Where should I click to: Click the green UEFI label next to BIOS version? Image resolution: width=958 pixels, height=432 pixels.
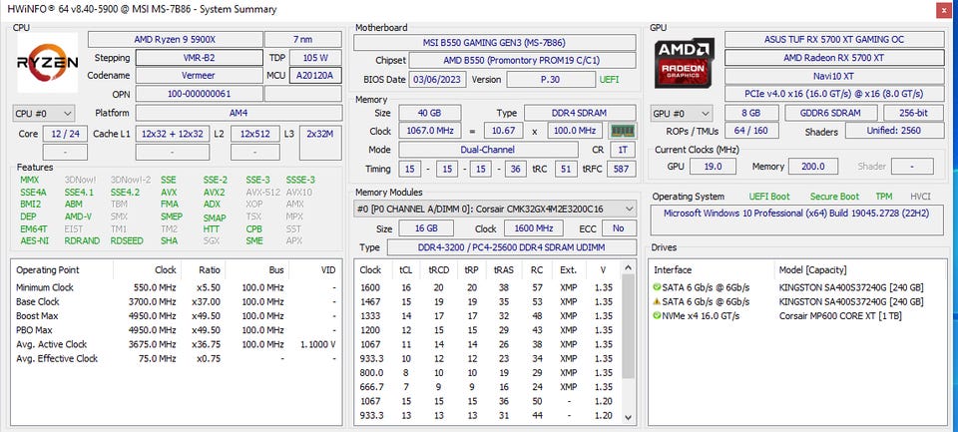pyautogui.click(x=610, y=80)
